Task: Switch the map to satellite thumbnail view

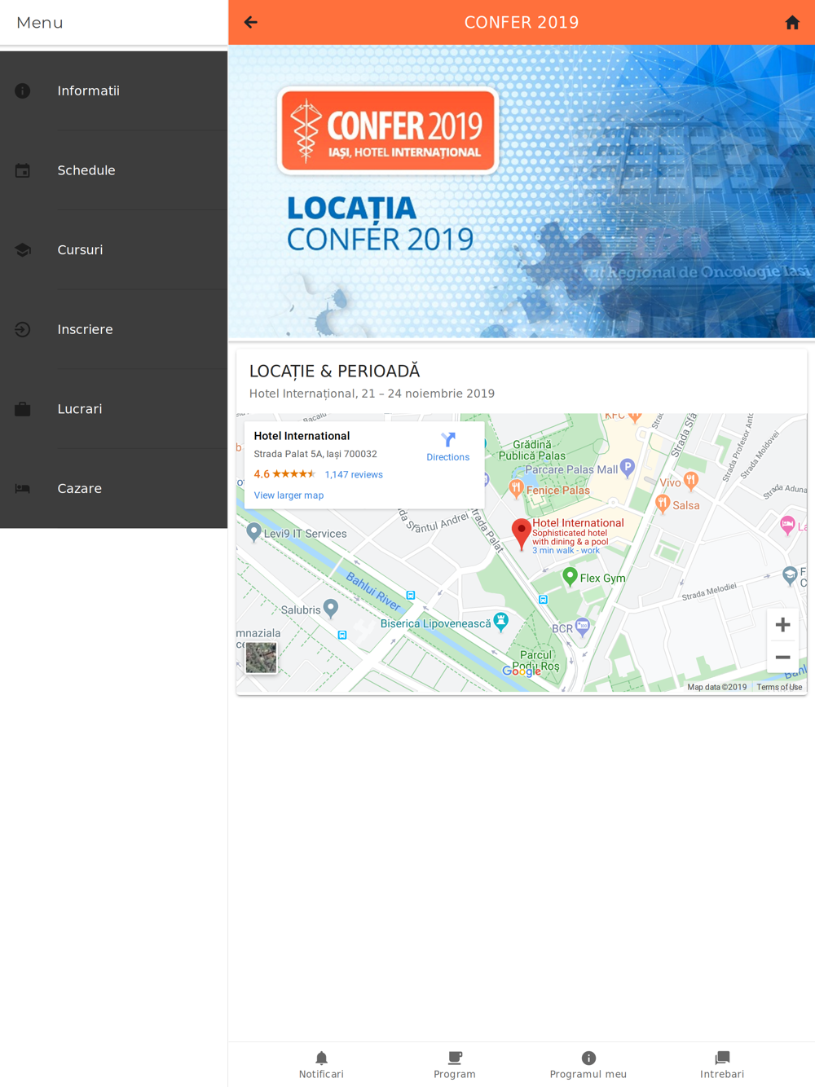Action: coord(261,658)
